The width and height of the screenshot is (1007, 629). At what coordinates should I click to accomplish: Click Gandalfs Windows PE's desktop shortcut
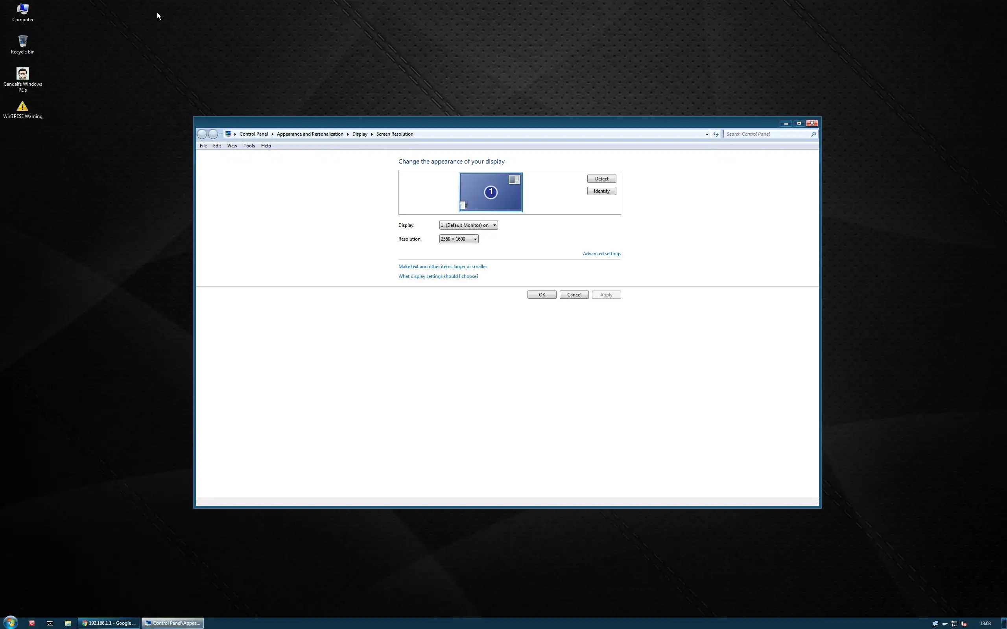pos(22,79)
